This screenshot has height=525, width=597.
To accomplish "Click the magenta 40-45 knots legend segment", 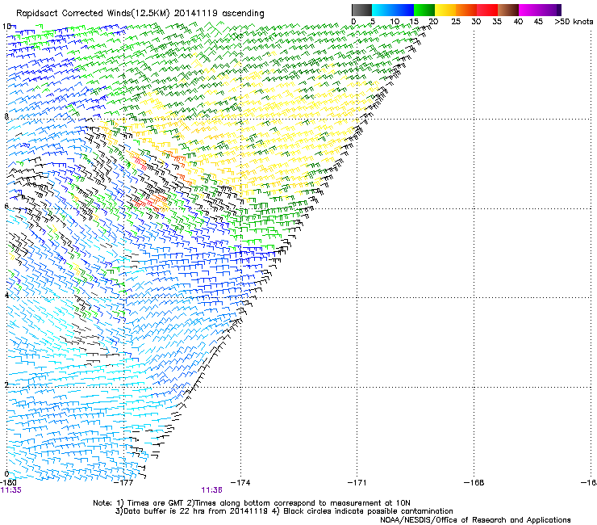I will tap(529, 10).
